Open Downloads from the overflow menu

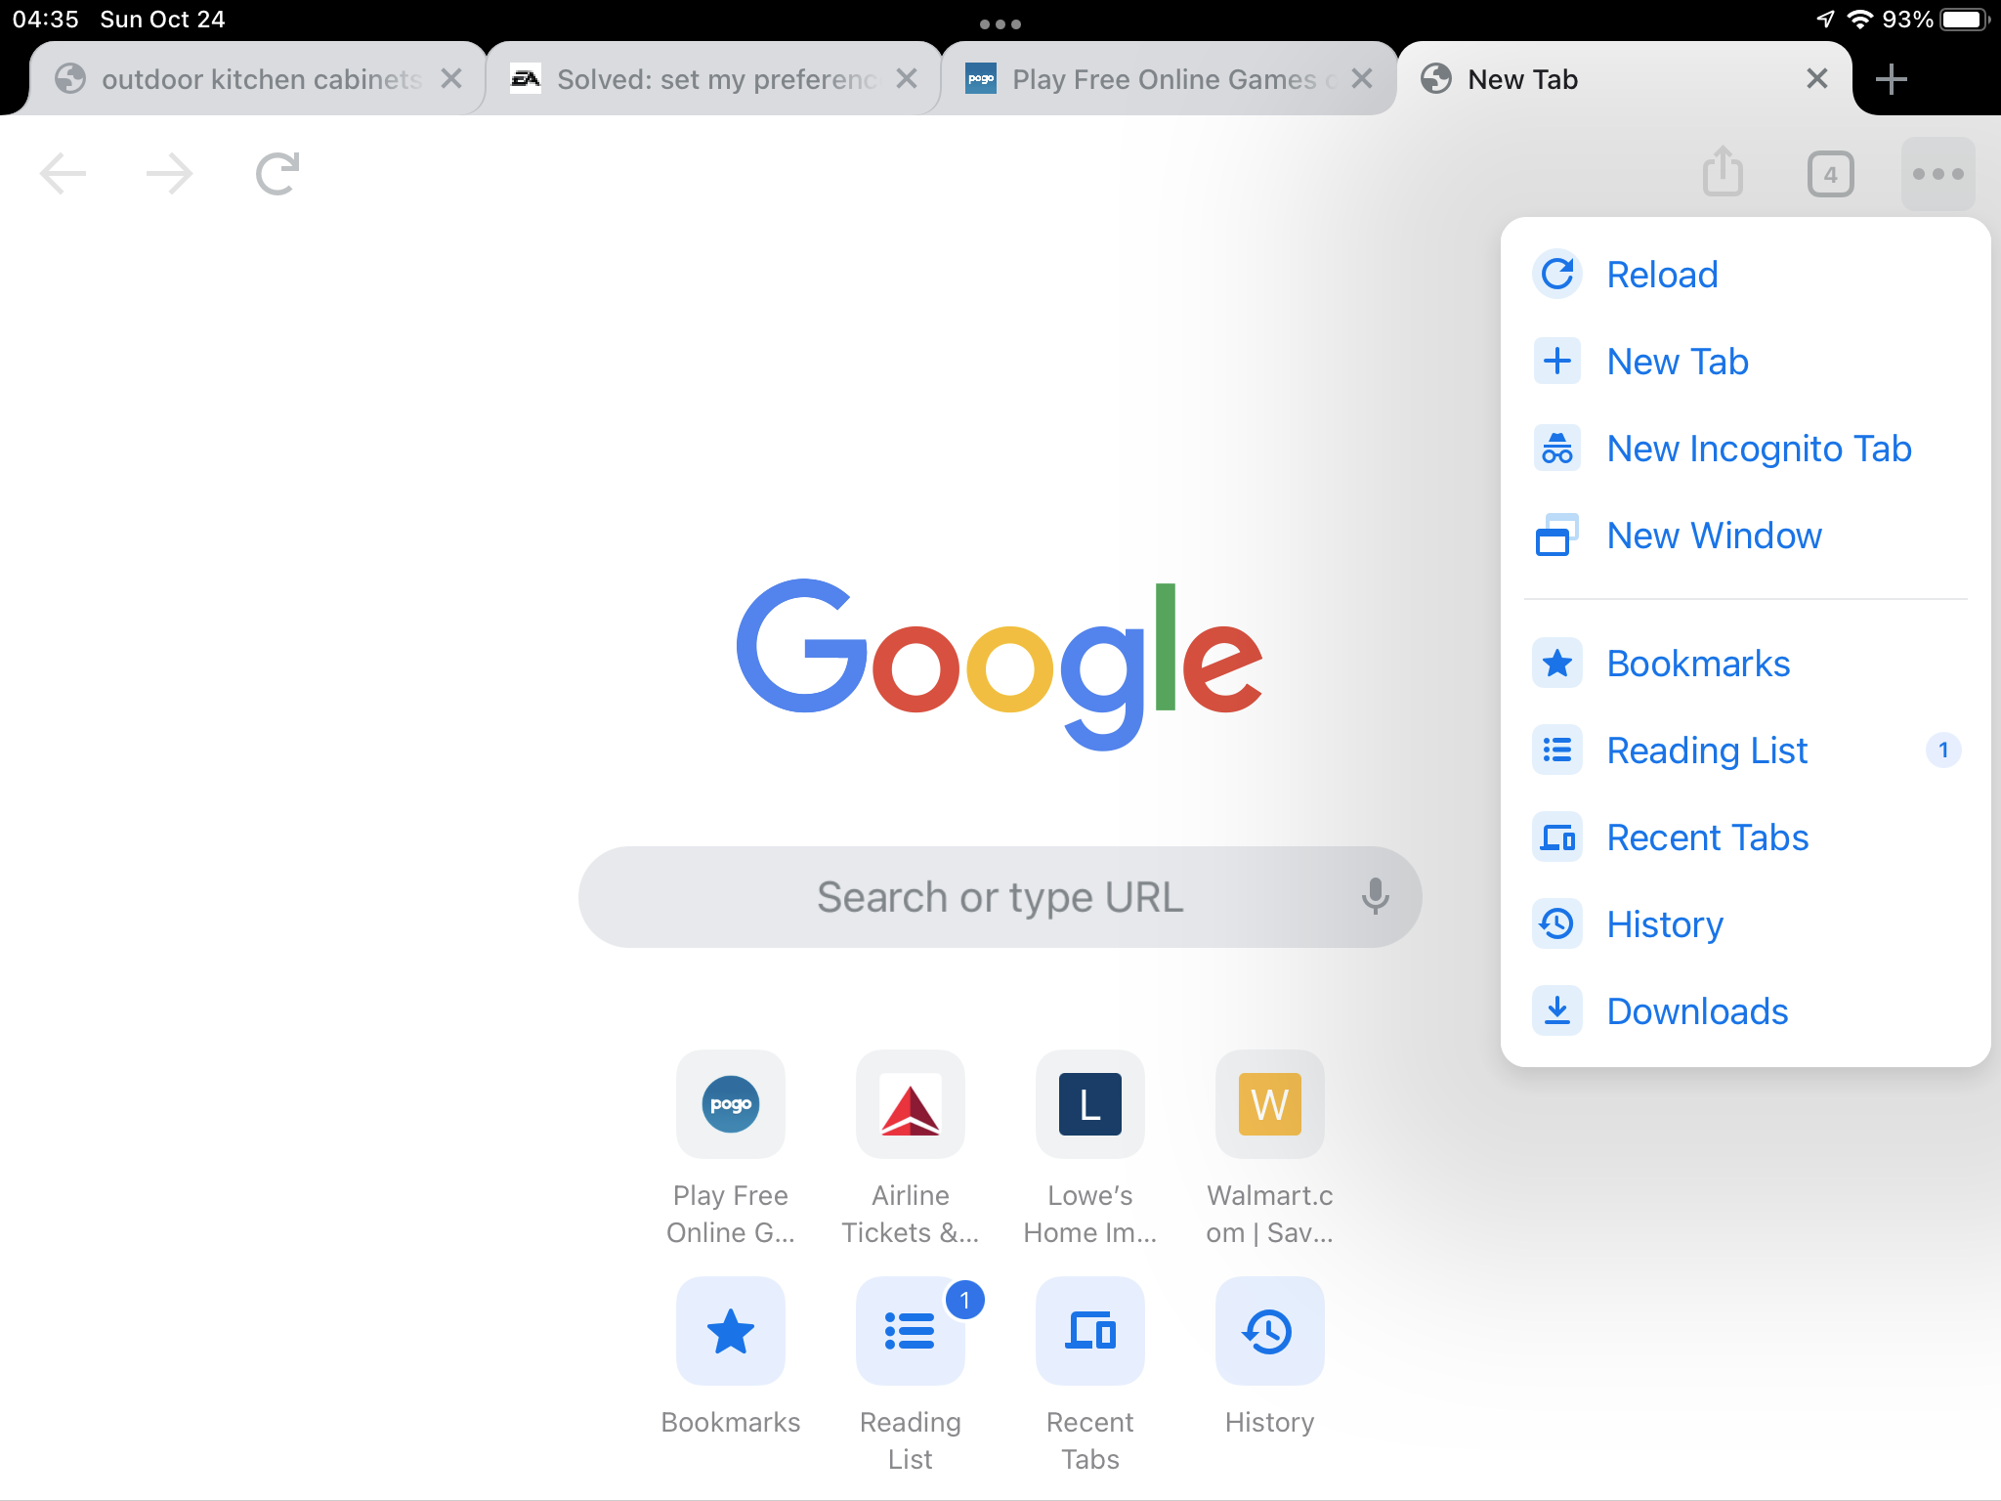coord(1745,1011)
